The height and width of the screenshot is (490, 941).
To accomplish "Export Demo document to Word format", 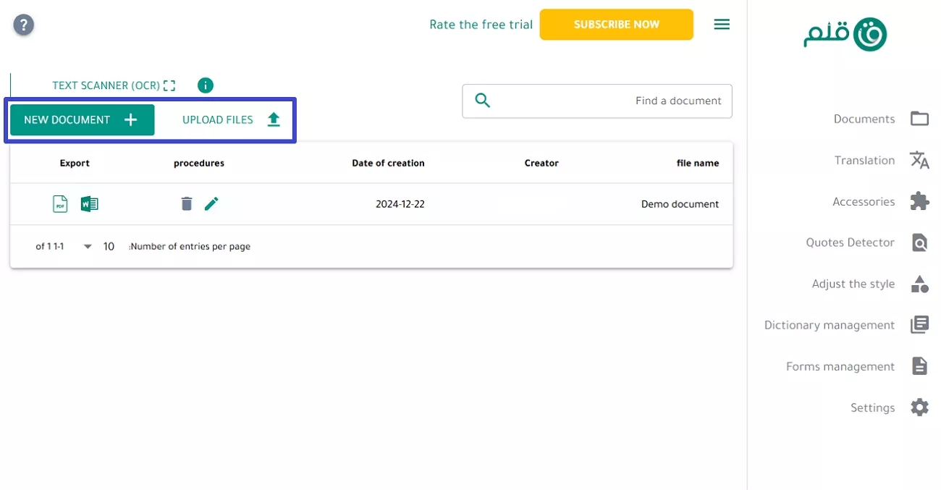I will point(89,203).
